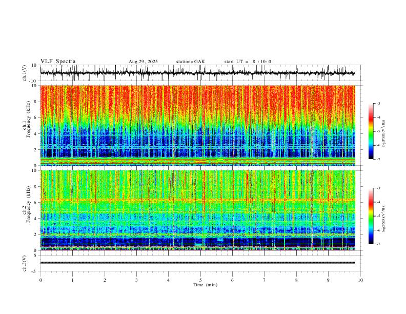Screen dimensions: 406x314
Task: Click the "-3" tick on upper color bar
Action: click(x=378, y=103)
